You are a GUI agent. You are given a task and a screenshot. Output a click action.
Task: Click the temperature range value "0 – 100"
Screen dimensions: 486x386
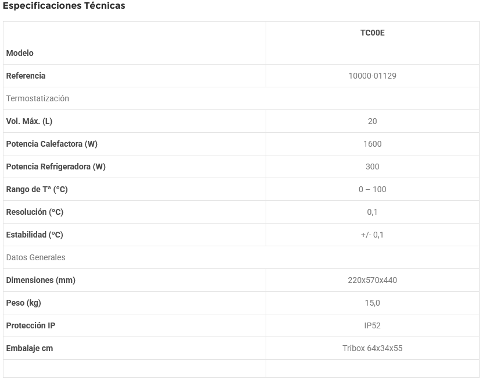372,189
